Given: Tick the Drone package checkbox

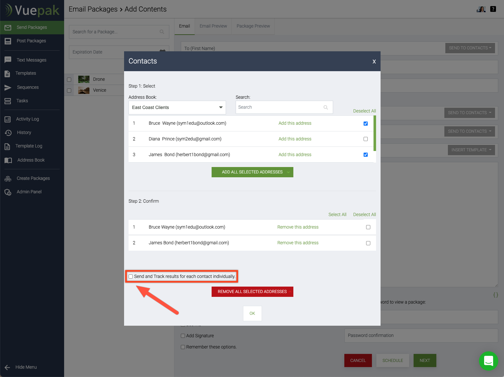Looking at the screenshot, I should (x=69, y=80).
